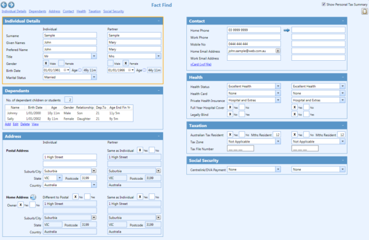Go back with the left arrow button
369x240 pixels.
[x=4, y=5]
